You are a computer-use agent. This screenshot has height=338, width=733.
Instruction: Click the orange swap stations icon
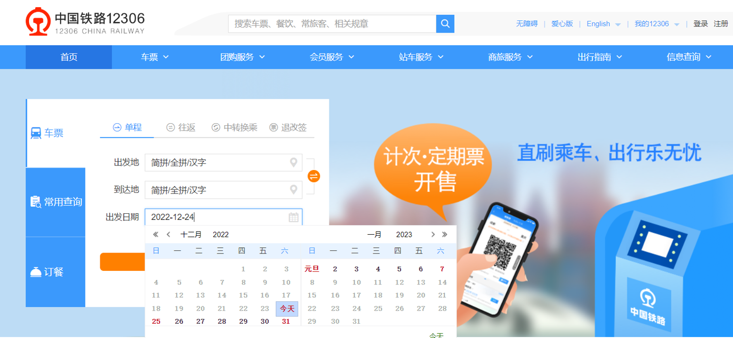(x=314, y=176)
